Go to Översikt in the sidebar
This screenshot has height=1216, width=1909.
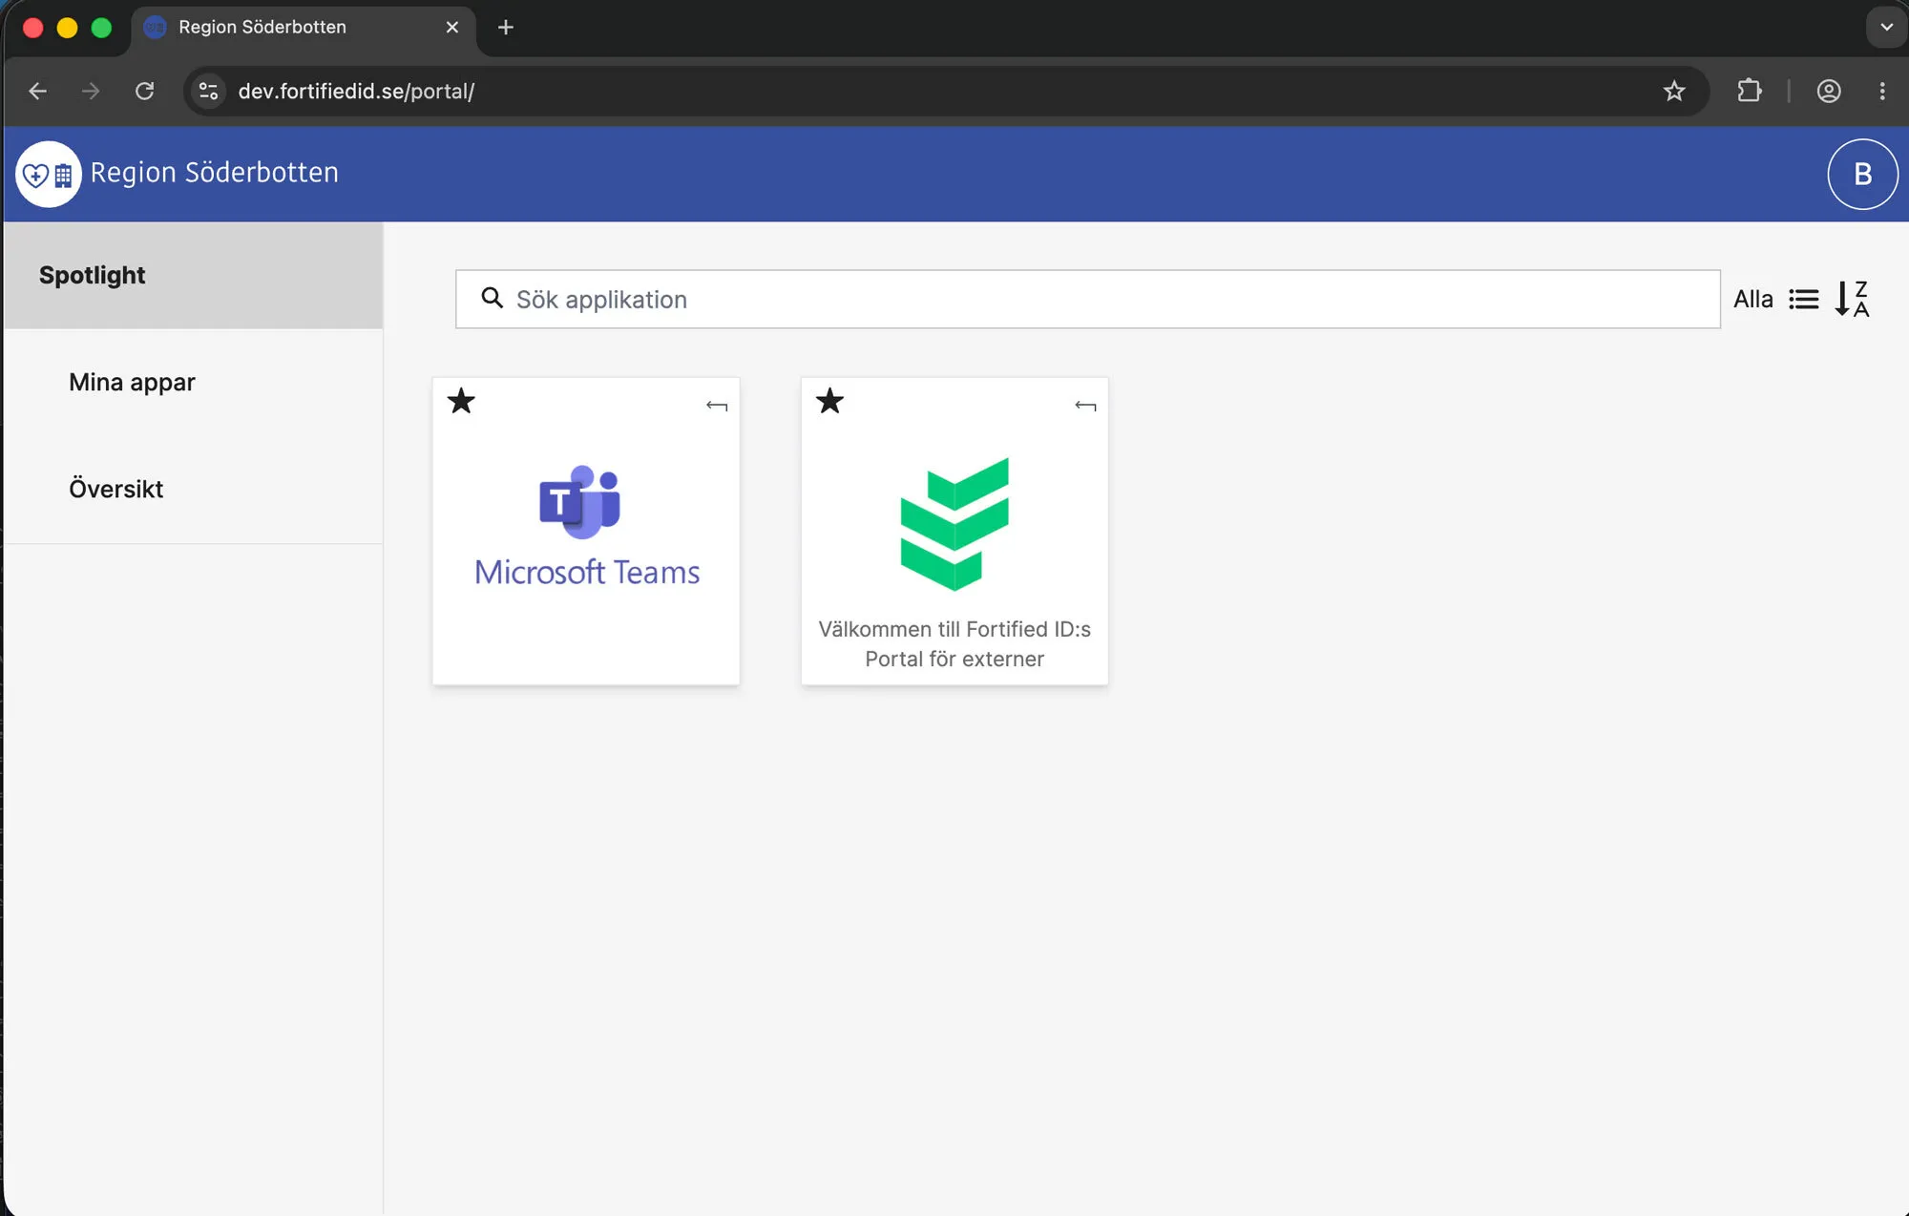193,489
